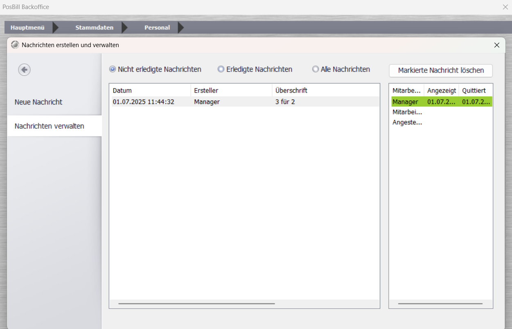Go to Hauptmenü in breadcrumb
The image size is (512, 329).
click(27, 28)
